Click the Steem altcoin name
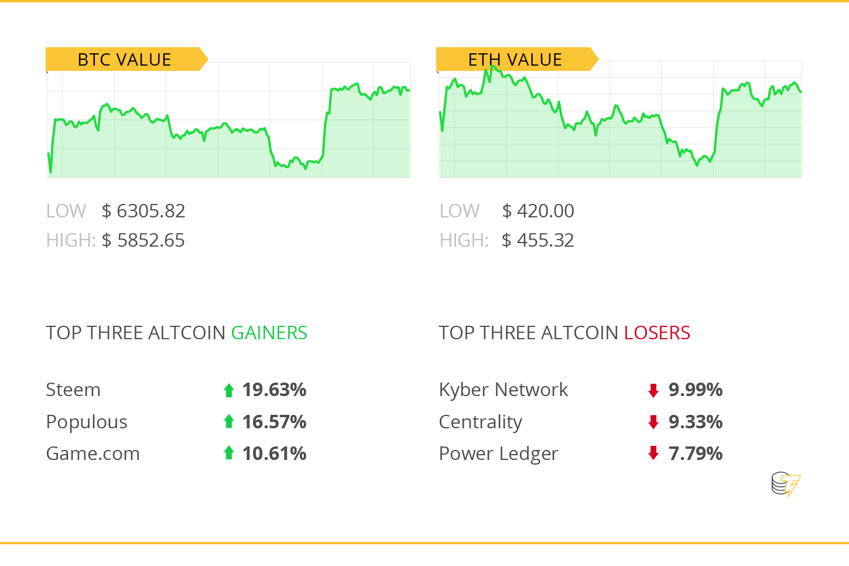This screenshot has height=566, width=849. [x=73, y=390]
